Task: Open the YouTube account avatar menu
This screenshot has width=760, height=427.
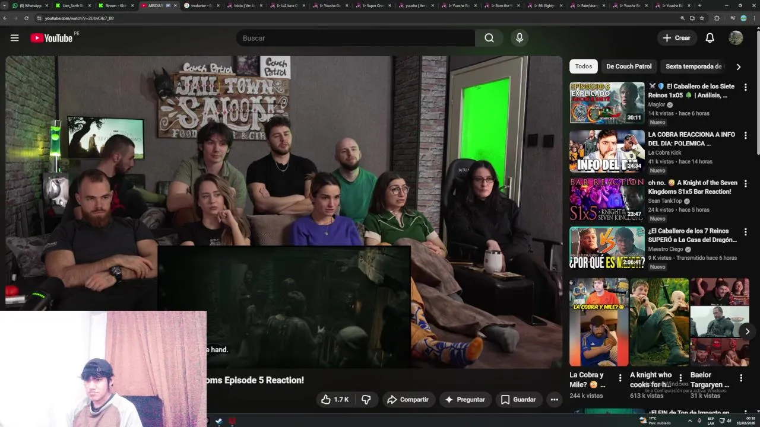Action: (x=736, y=38)
